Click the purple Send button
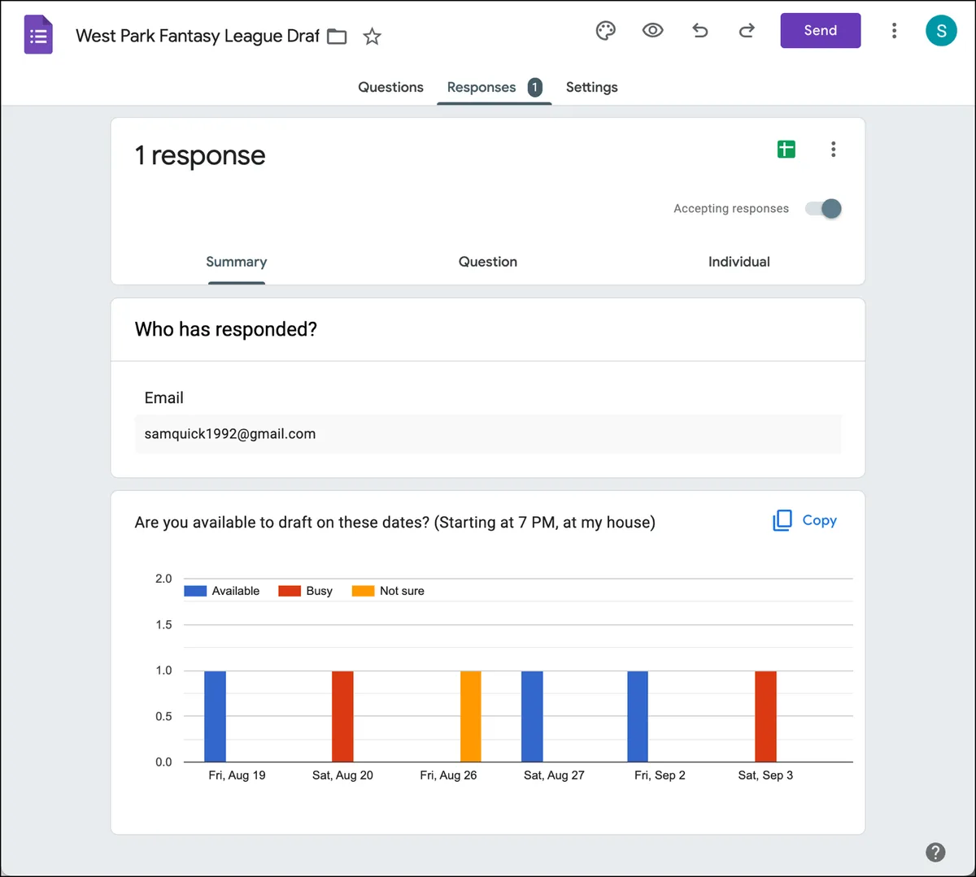This screenshot has height=877, width=976. (820, 31)
